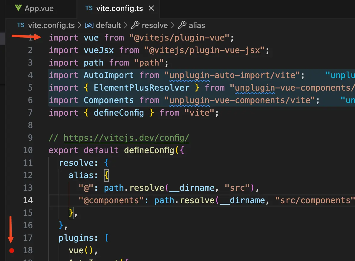Click vite.config.ts in the breadcrumb path

51,25
